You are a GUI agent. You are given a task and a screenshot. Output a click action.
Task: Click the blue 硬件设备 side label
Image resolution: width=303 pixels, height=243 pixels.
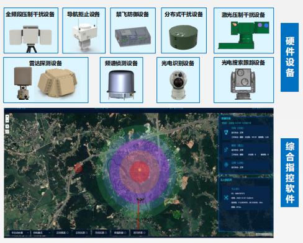(289, 57)
